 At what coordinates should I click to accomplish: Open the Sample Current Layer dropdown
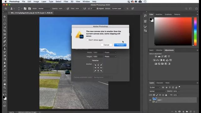(118, 8)
